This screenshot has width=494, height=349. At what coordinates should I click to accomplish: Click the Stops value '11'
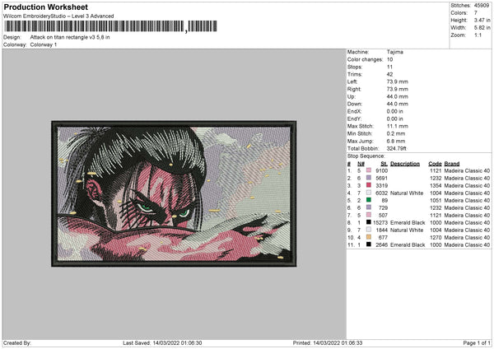click(389, 67)
